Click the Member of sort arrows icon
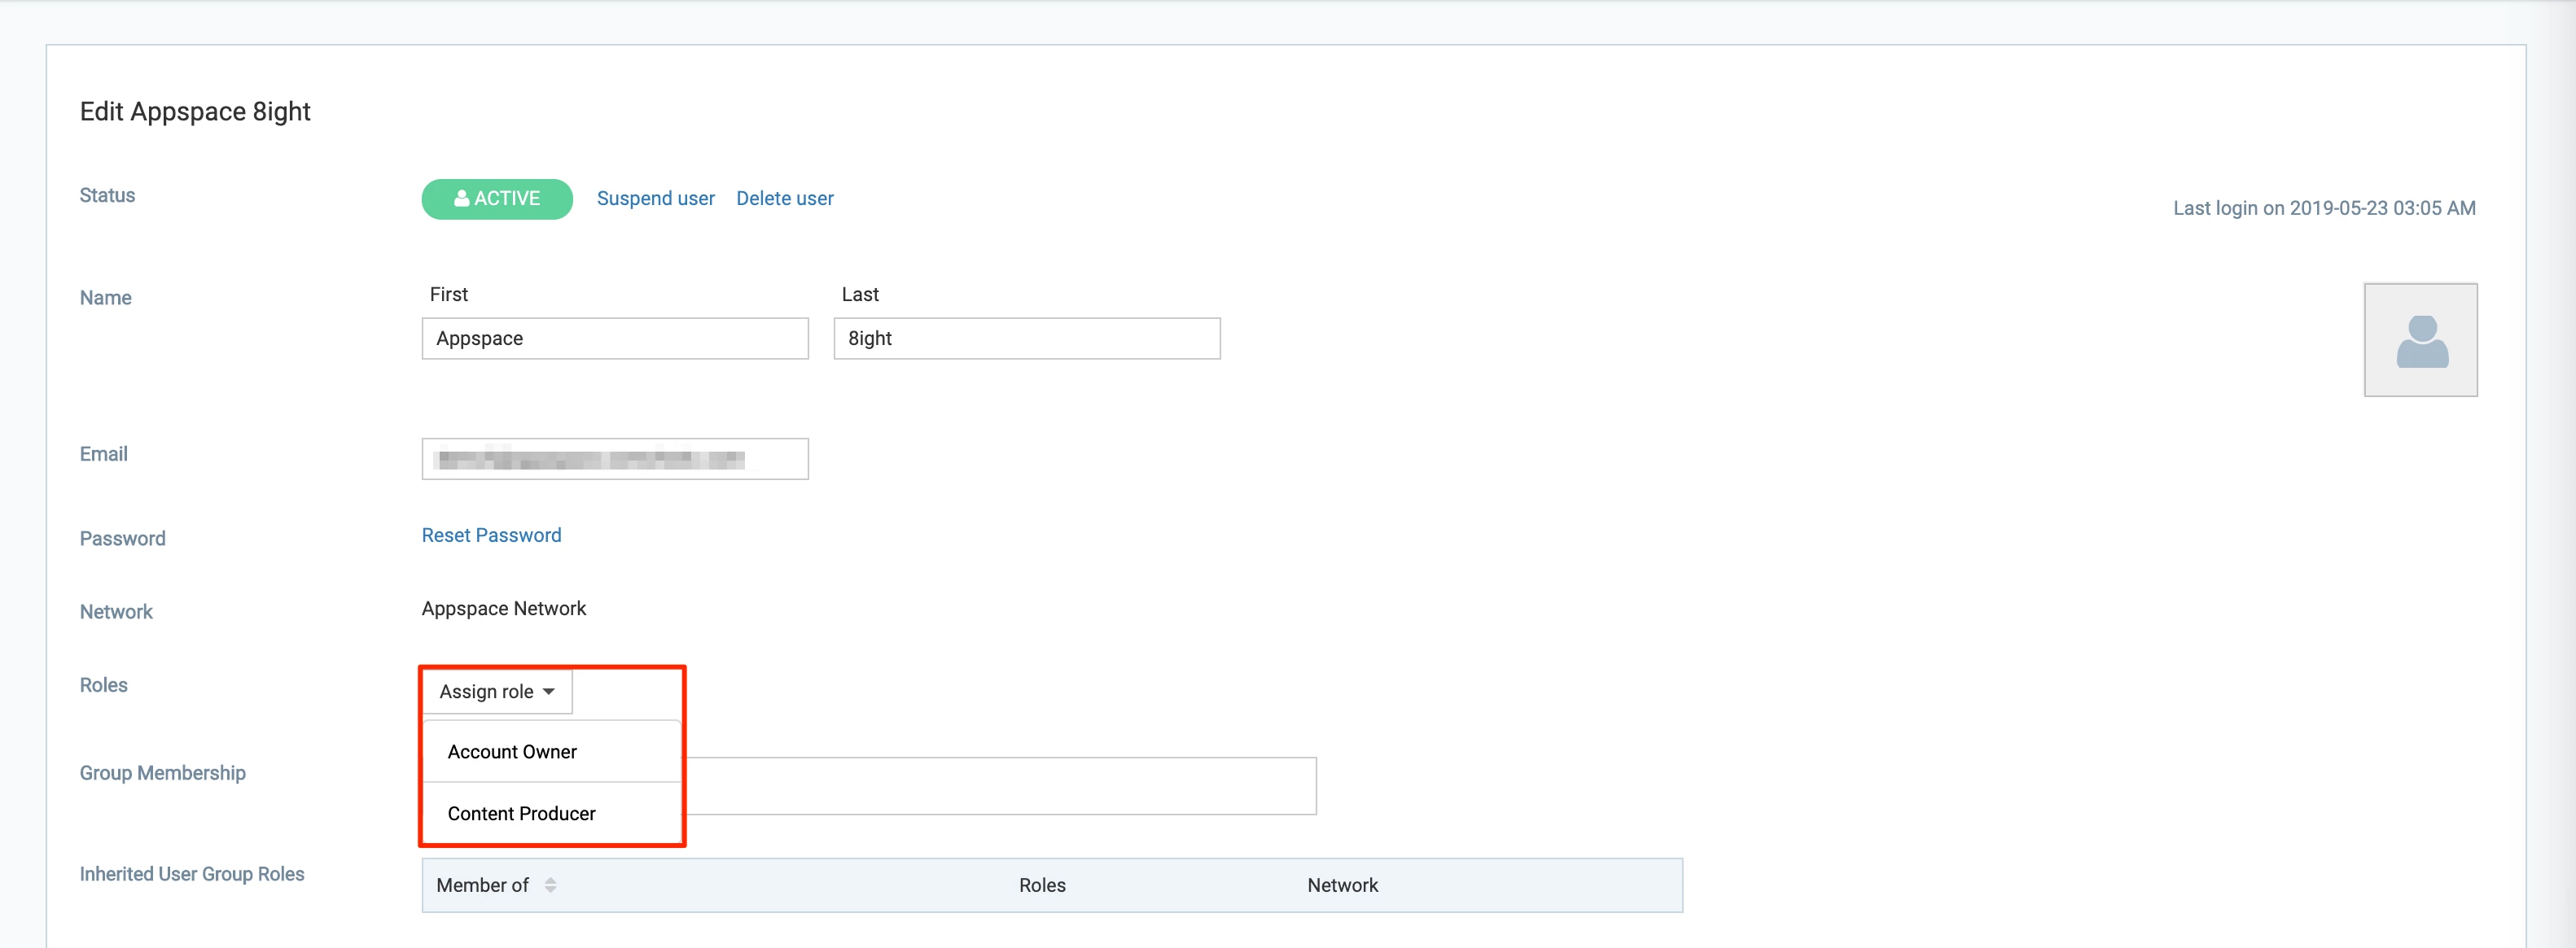 pyautogui.click(x=550, y=885)
